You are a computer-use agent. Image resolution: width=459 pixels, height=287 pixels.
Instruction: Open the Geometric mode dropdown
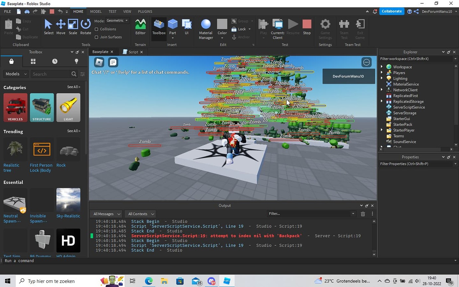(117, 20)
